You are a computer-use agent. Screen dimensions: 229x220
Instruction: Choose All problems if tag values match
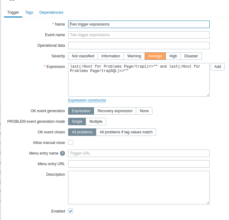(126, 132)
